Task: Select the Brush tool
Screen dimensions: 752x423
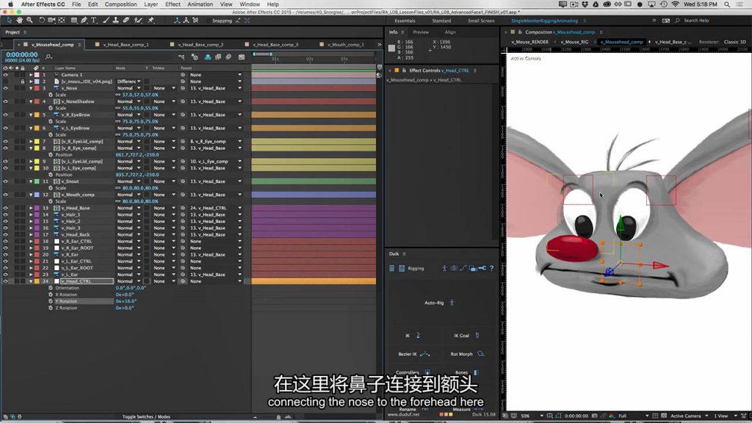Action: click(x=106, y=20)
